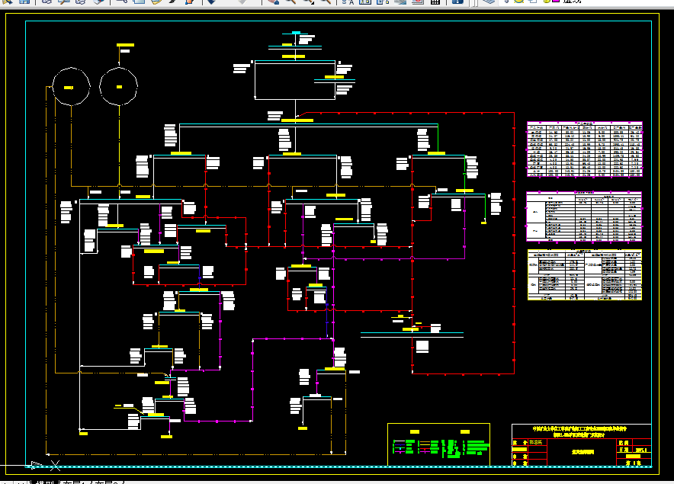The image size is (674, 484).
Task: Select the red-bordered title block
Action: (582, 444)
